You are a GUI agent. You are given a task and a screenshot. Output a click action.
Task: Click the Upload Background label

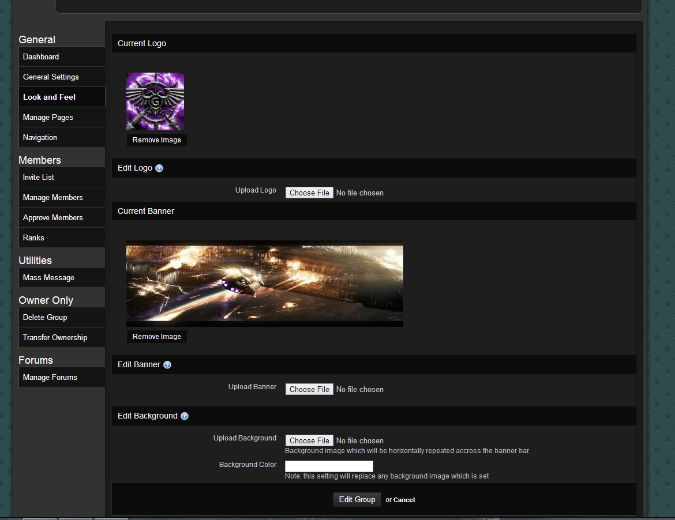click(x=245, y=438)
